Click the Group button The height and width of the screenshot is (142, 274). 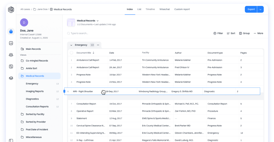pos(244,33)
